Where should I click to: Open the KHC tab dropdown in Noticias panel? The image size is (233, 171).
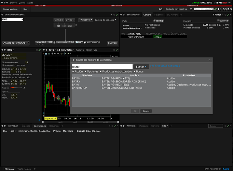167,126
